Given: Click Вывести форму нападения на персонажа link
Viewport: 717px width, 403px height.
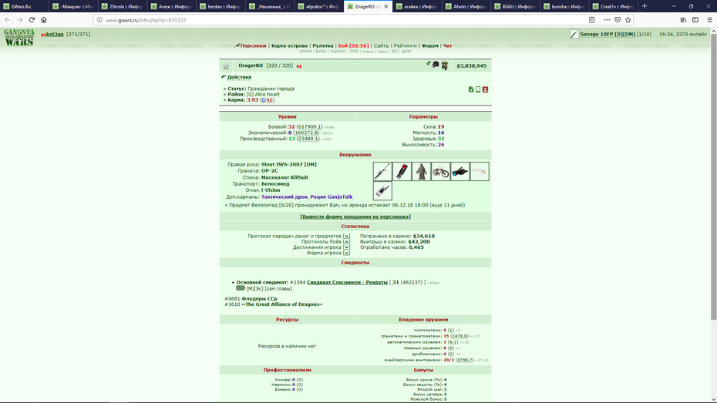Looking at the screenshot, I should (x=355, y=217).
